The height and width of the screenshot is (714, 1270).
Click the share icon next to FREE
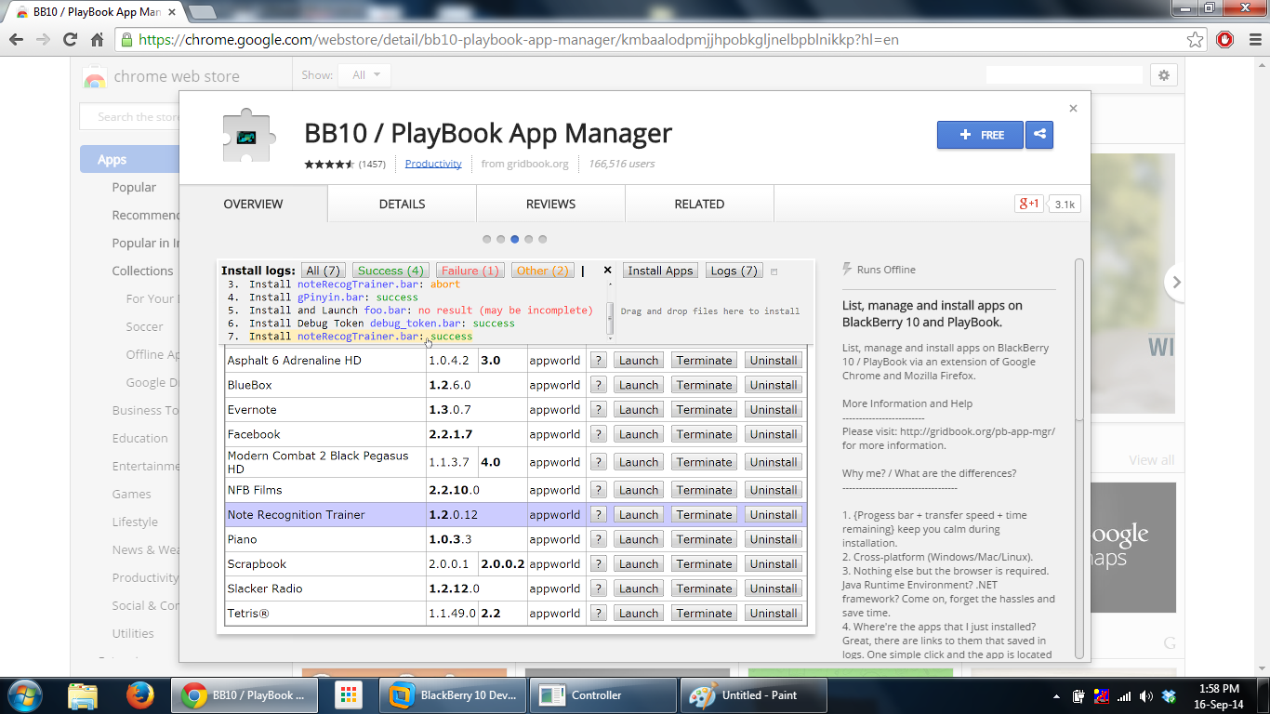[1039, 135]
